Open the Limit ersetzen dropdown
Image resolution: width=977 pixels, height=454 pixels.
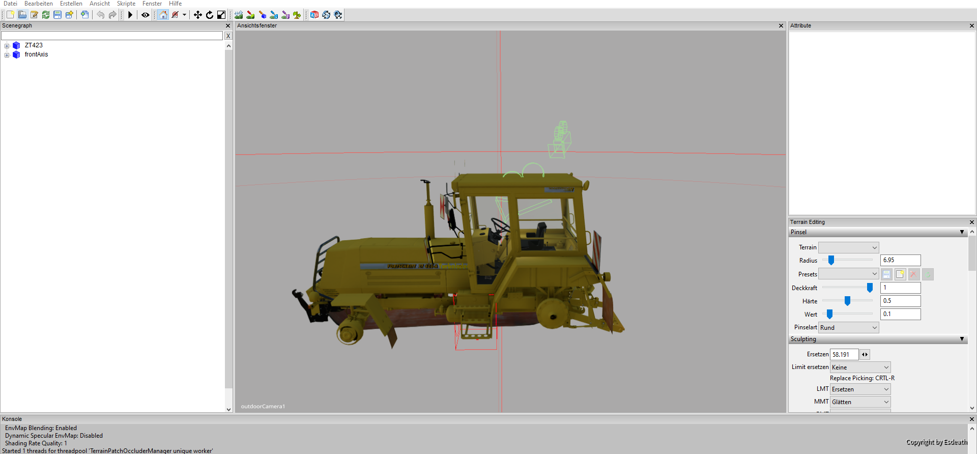coord(860,367)
